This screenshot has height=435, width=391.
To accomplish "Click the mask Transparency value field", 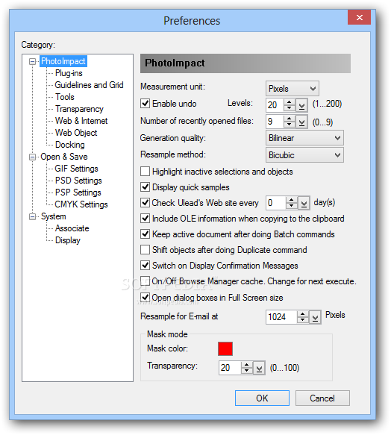I will tap(230, 368).
